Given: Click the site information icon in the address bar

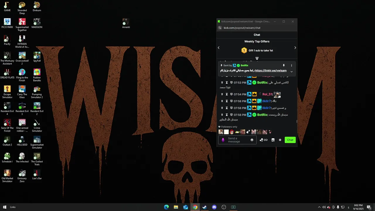Looking at the screenshot, I should point(220,28).
